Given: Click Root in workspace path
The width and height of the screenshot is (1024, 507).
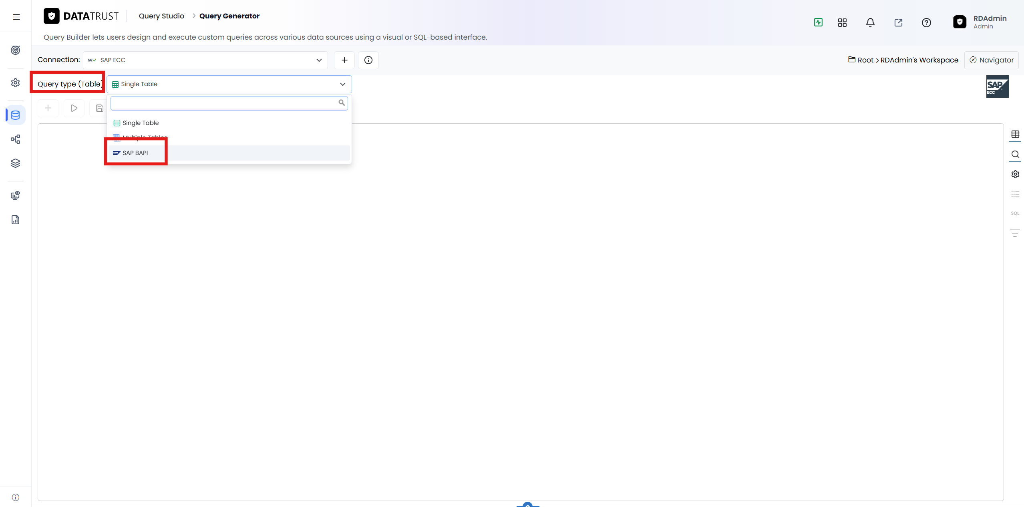Looking at the screenshot, I should point(865,60).
